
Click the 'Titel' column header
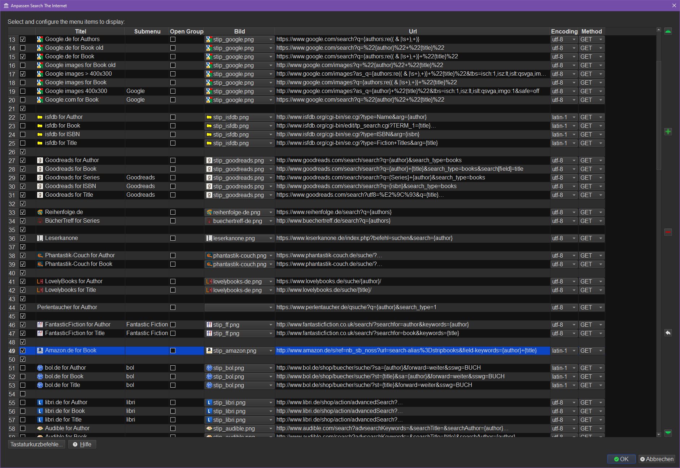point(80,31)
